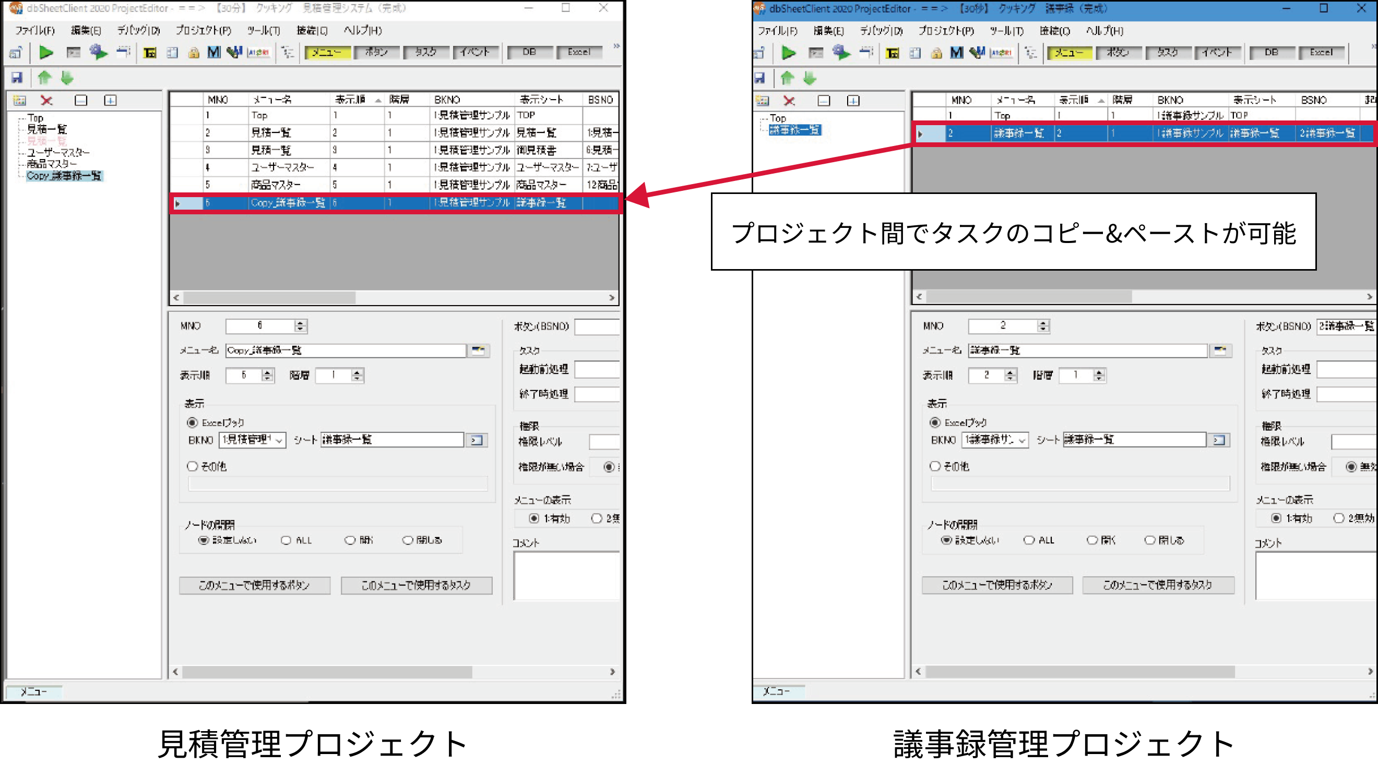Viewport: 1378px width, 765px height.
Task: Click yellow table icon in left window toolbar
Action: (x=150, y=52)
